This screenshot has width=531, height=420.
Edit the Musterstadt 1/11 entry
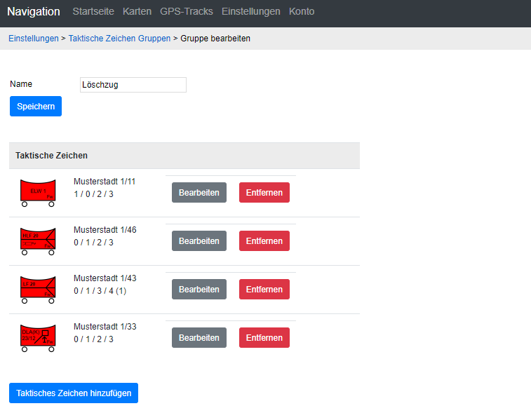(x=199, y=193)
